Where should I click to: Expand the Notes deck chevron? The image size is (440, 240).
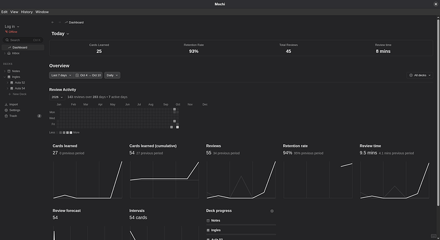click(4, 71)
